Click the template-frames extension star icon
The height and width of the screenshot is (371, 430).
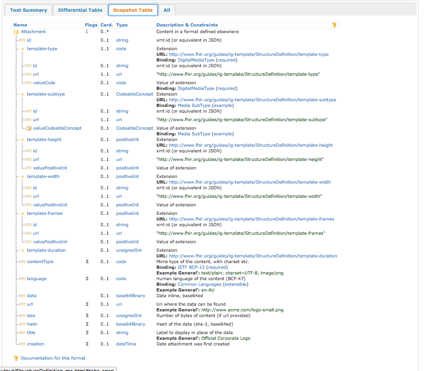(22, 213)
